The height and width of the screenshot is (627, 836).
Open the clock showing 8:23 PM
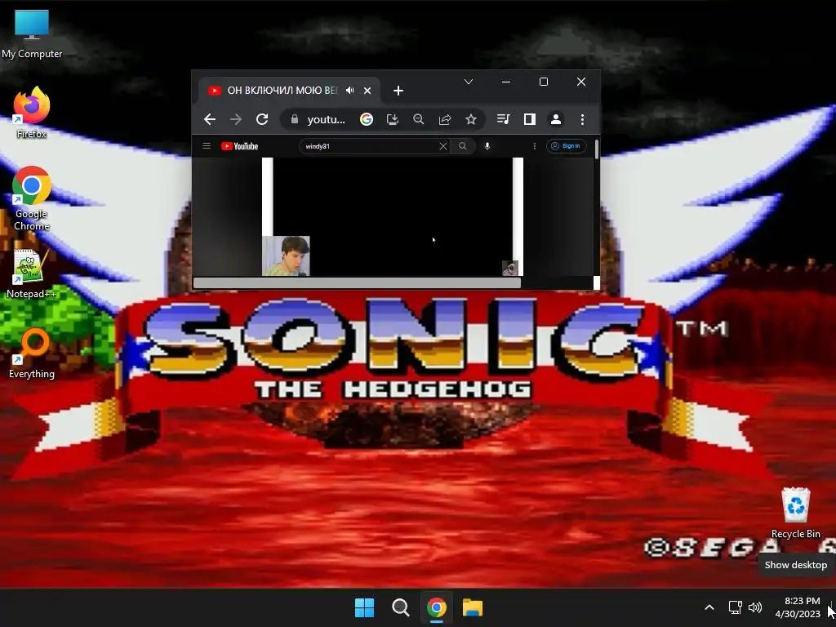(798, 607)
